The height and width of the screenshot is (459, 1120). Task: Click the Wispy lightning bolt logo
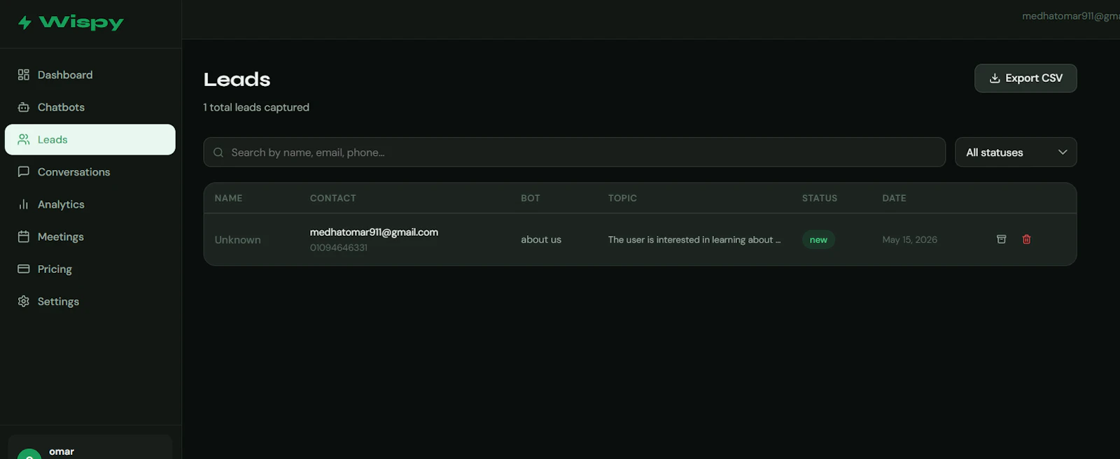[24, 22]
